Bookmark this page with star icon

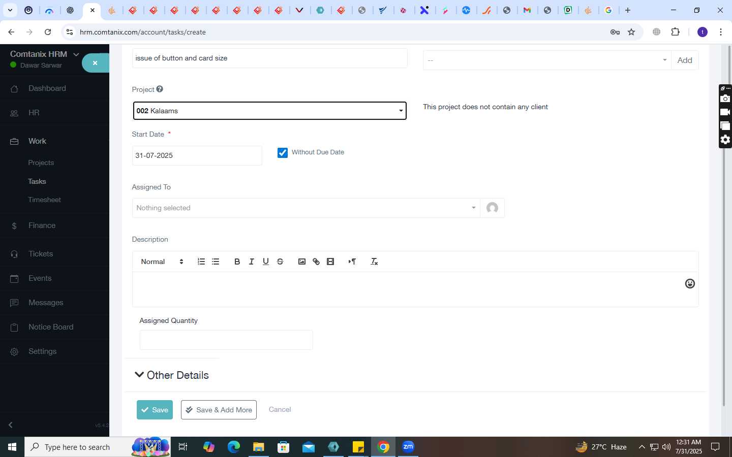click(x=631, y=32)
